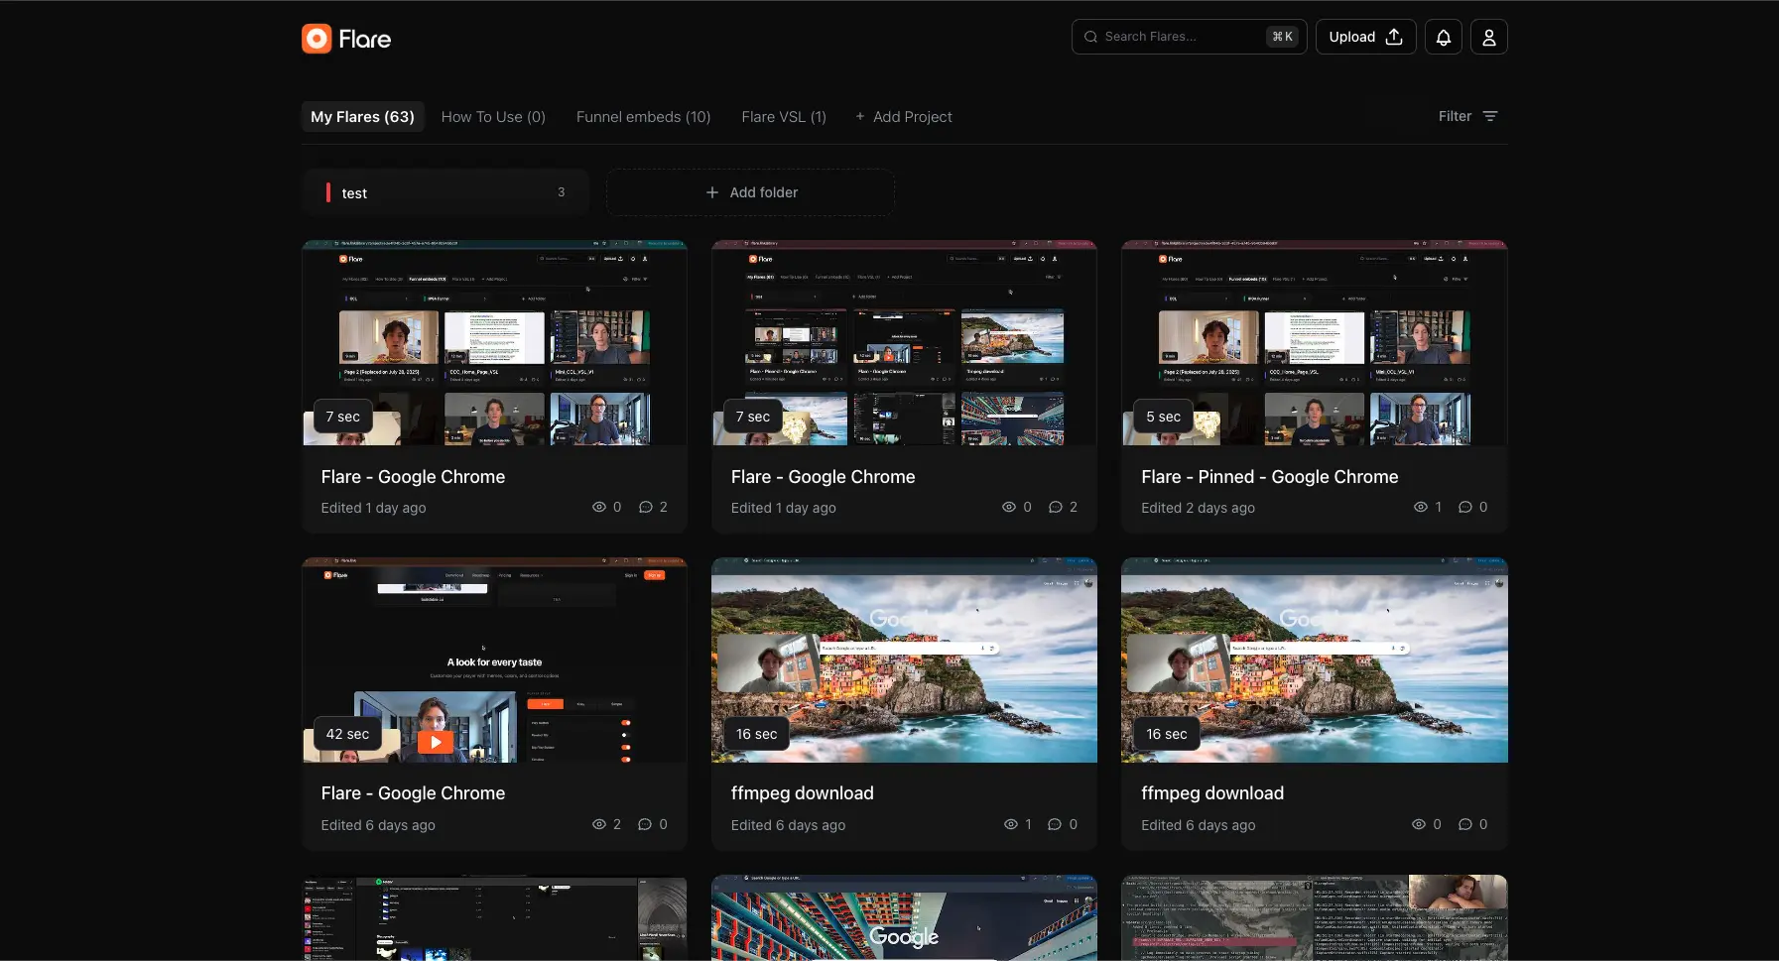
Task: Click comments icon on first Flare video
Action: pyautogui.click(x=646, y=507)
